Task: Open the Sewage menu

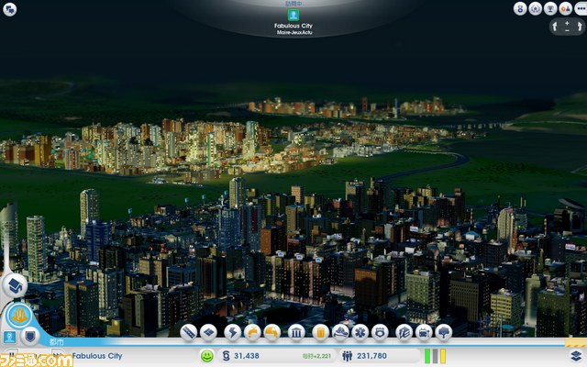Action: tap(272, 332)
